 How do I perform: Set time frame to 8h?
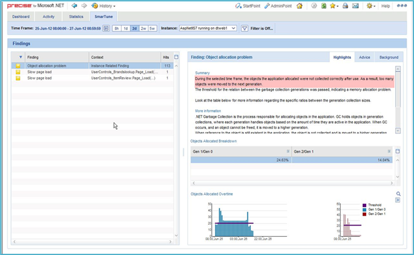click(x=117, y=28)
